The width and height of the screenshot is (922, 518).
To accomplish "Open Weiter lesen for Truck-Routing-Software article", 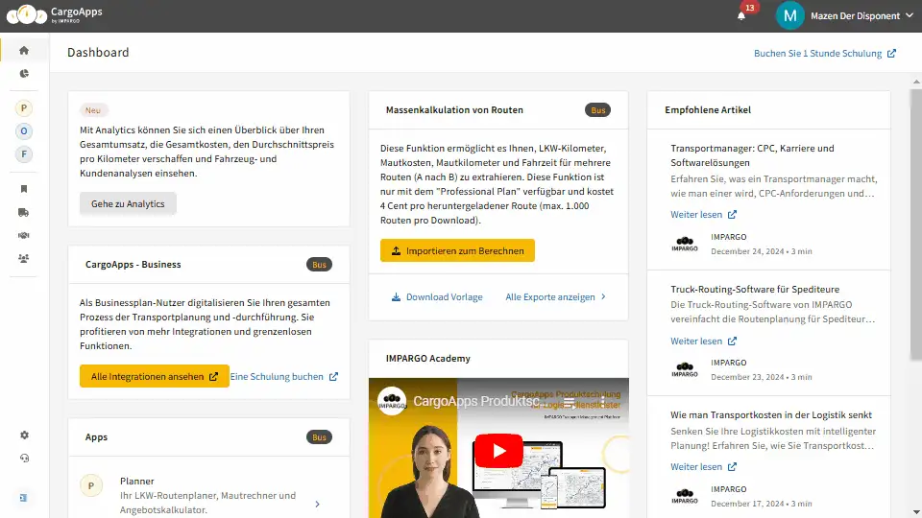I will coord(703,341).
